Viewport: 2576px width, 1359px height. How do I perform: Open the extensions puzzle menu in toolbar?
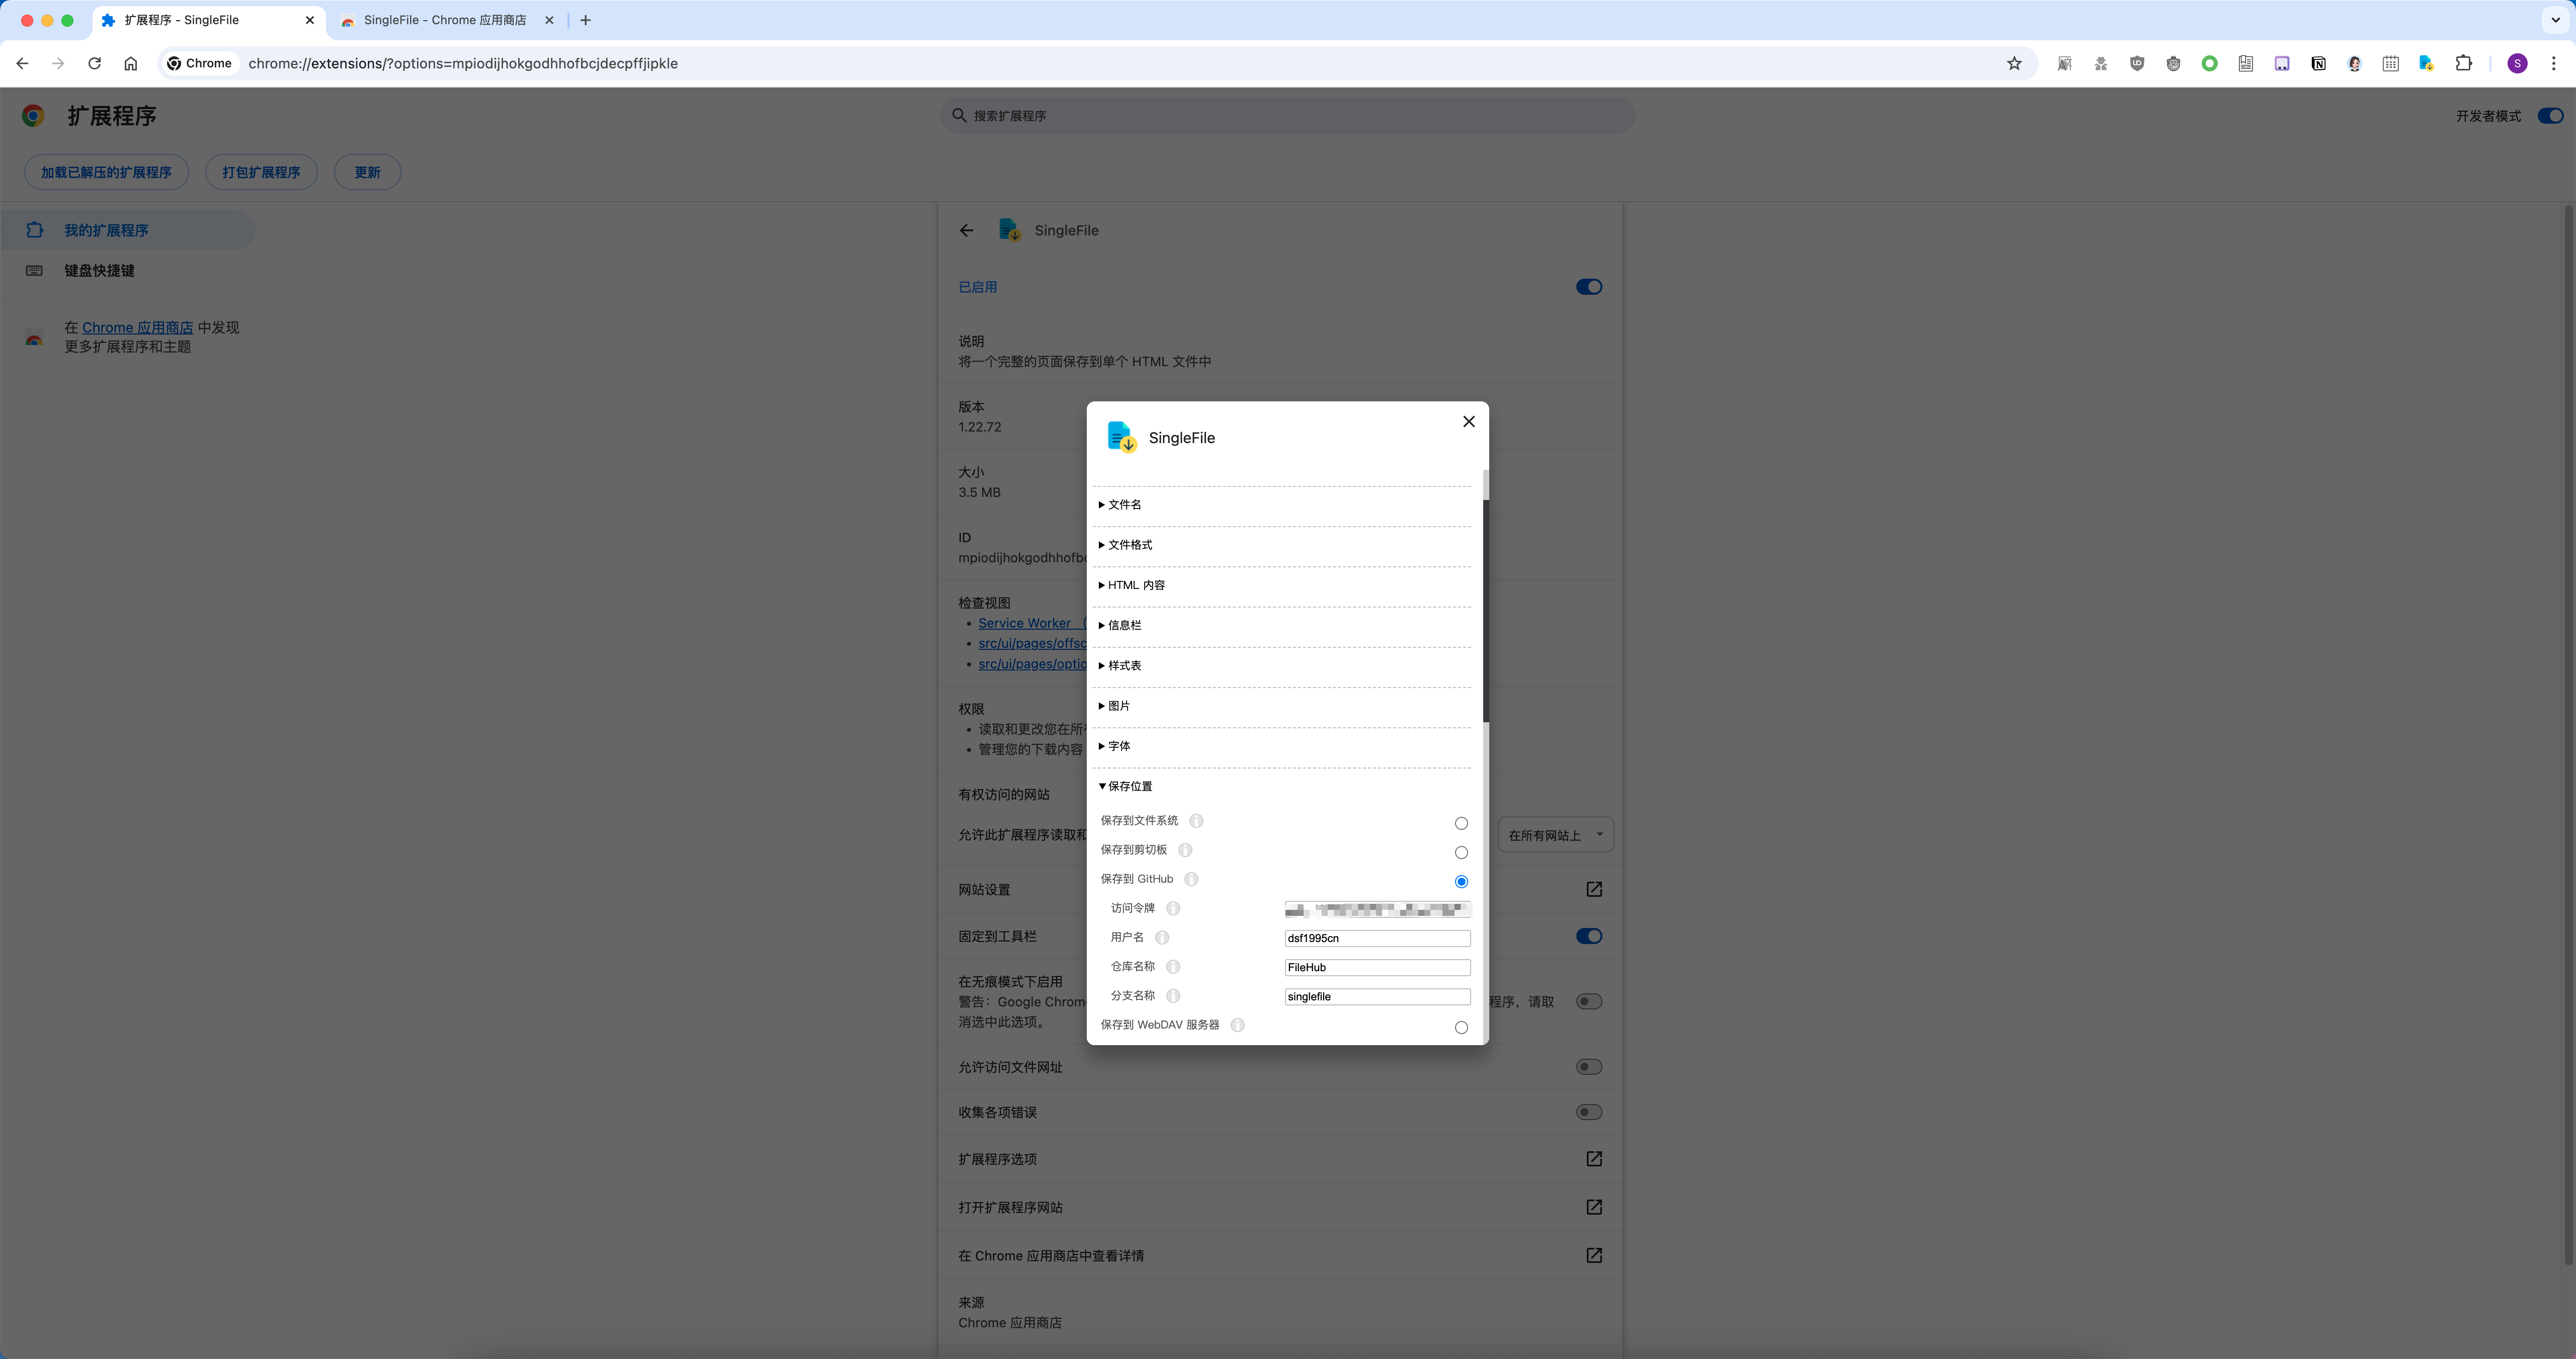point(2463,63)
